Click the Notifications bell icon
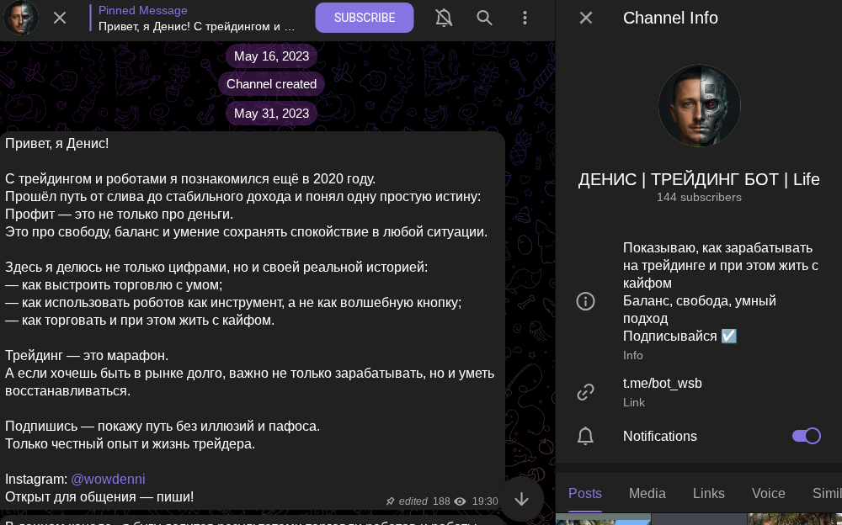This screenshot has height=525, width=842. coord(585,436)
